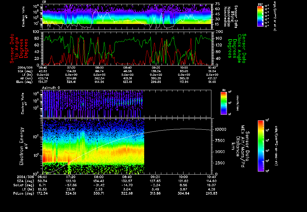Click SolLat value -57.86
Screen dimensions: 307x212
[70, 185]
